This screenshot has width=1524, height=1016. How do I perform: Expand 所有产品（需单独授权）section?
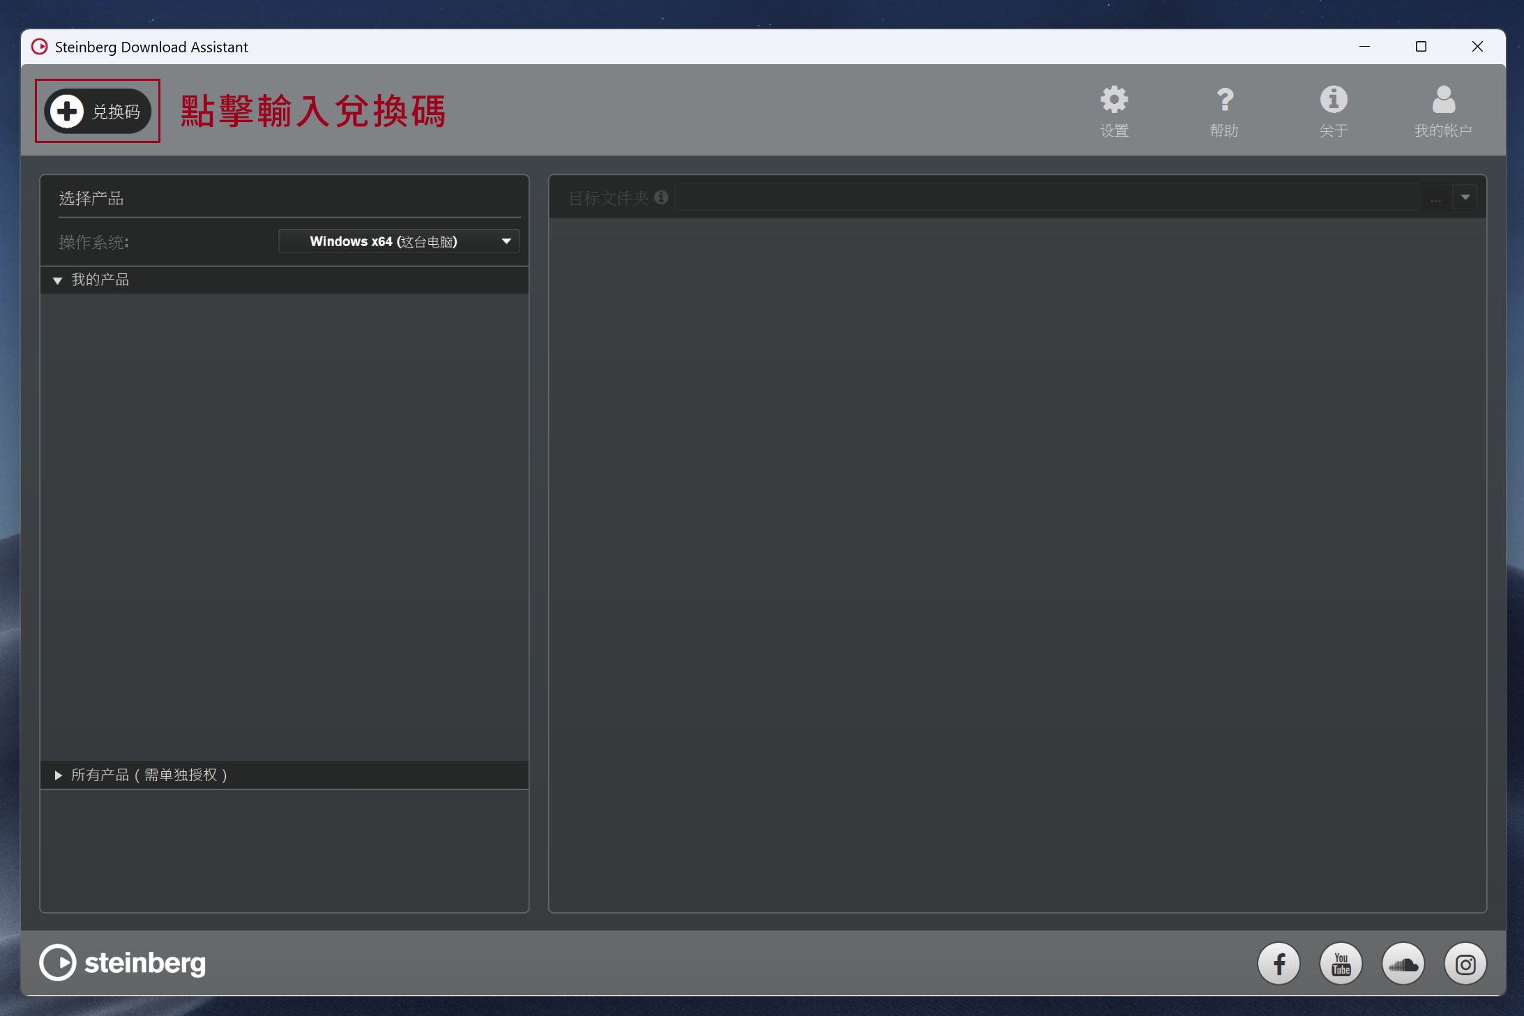click(x=58, y=775)
